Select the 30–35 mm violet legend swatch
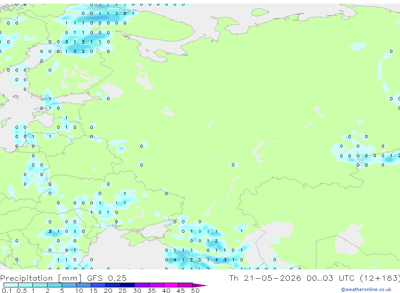This screenshot has height=293, width=400. [x=142, y=285]
